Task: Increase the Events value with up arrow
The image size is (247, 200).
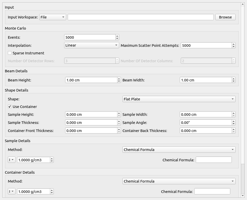Action: [117, 36]
